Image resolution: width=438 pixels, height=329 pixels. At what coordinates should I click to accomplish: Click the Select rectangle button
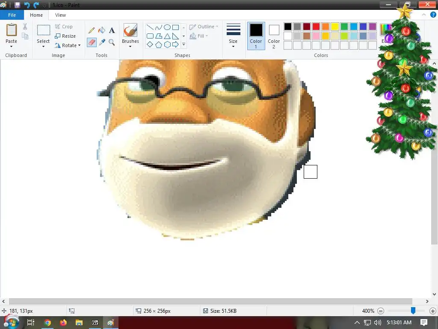click(x=44, y=30)
